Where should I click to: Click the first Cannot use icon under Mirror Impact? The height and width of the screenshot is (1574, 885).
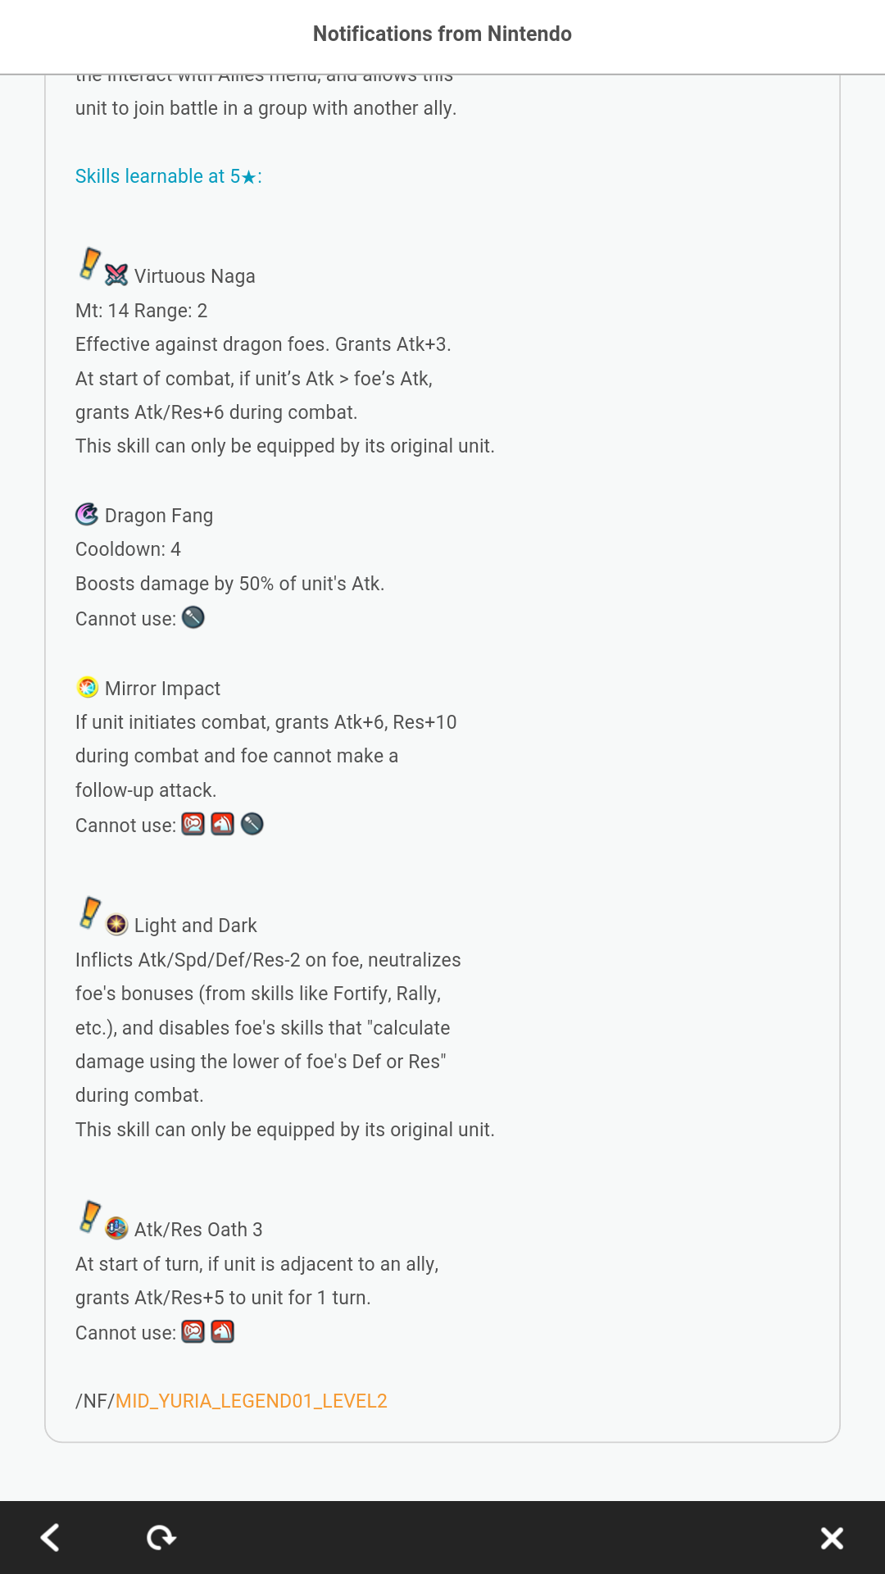pyautogui.click(x=193, y=824)
